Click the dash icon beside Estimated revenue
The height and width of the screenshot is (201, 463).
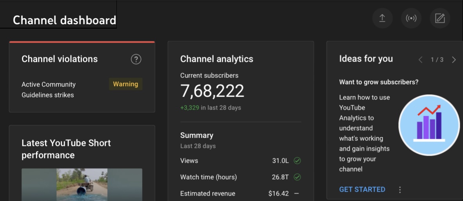coord(297,194)
